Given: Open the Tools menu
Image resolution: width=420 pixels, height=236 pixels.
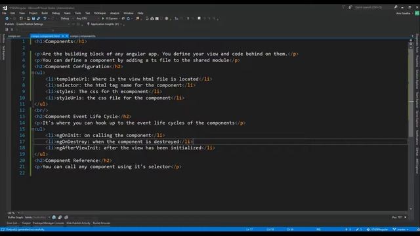Looking at the screenshot, I should point(78,13).
